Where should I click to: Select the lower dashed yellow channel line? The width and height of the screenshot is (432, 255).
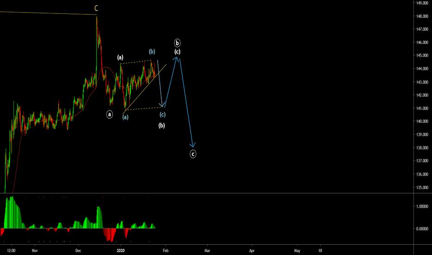(143, 108)
